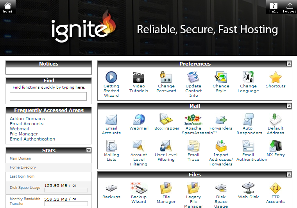Click the Find functions search box

(x=48, y=96)
